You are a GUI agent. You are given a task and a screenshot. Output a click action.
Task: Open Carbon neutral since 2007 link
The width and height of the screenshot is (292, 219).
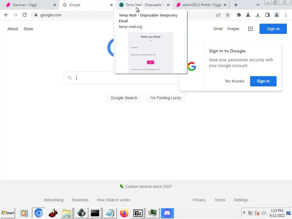tap(148, 186)
